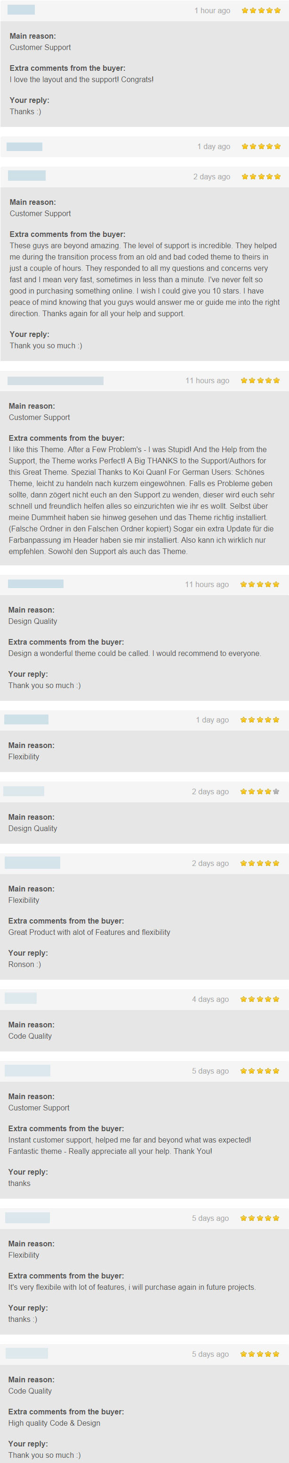
Task: Click stars above the 'Instant customer support' review
Action: click(259, 1070)
